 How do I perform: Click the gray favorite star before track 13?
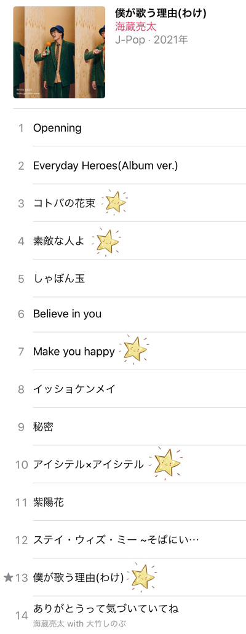(x=8, y=578)
